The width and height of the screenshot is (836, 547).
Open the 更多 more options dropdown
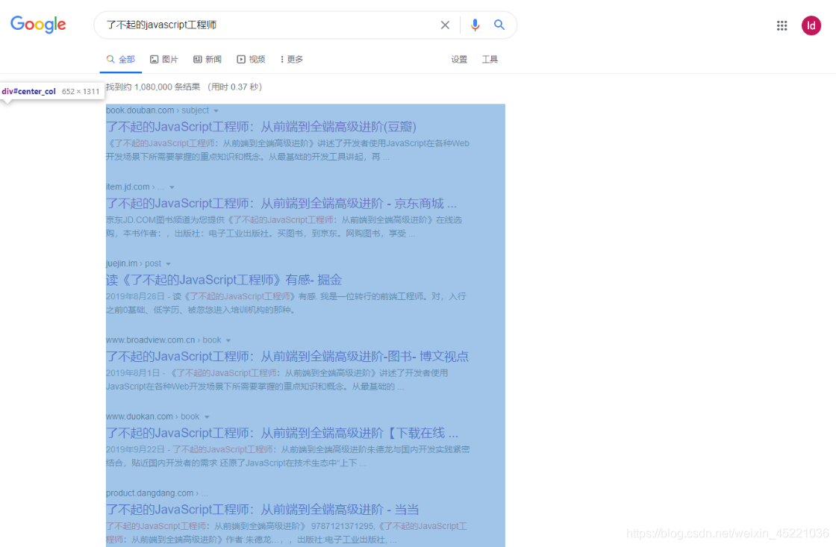point(291,59)
